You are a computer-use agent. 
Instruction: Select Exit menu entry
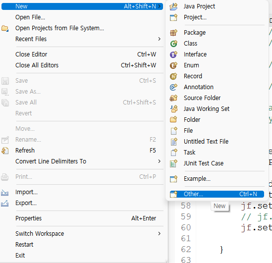coord(82,256)
